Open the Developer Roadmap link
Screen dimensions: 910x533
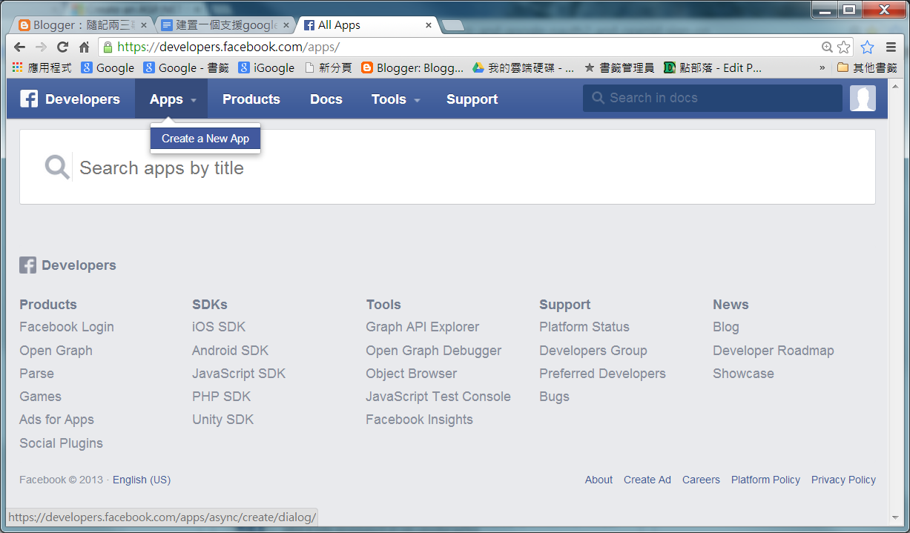(x=774, y=351)
